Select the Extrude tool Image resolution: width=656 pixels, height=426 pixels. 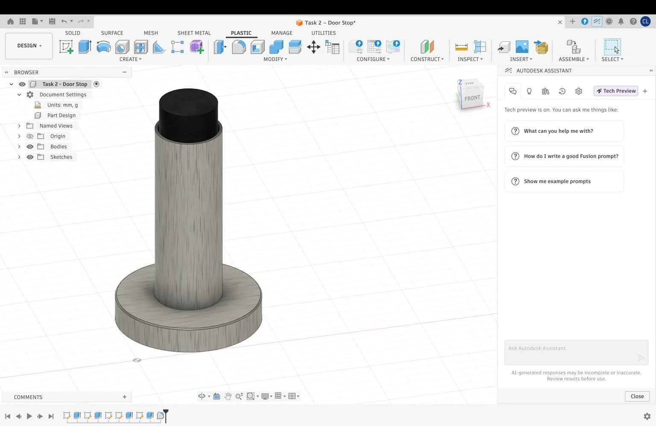click(x=85, y=47)
